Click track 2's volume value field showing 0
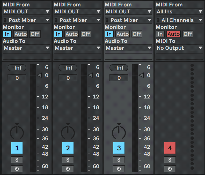Viewport: 205px width, 175px height. click(x=68, y=78)
